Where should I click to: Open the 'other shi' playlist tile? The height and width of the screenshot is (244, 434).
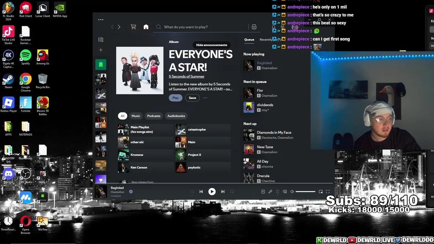coord(145,142)
